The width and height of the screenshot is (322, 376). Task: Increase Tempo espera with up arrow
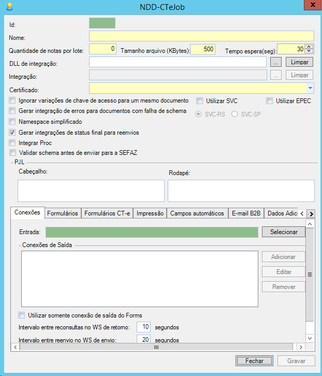[309, 47]
